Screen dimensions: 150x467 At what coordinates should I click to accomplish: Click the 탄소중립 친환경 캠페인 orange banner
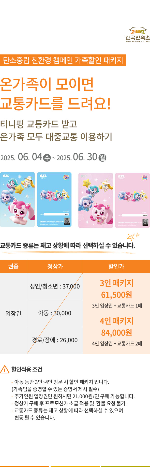click(63, 60)
